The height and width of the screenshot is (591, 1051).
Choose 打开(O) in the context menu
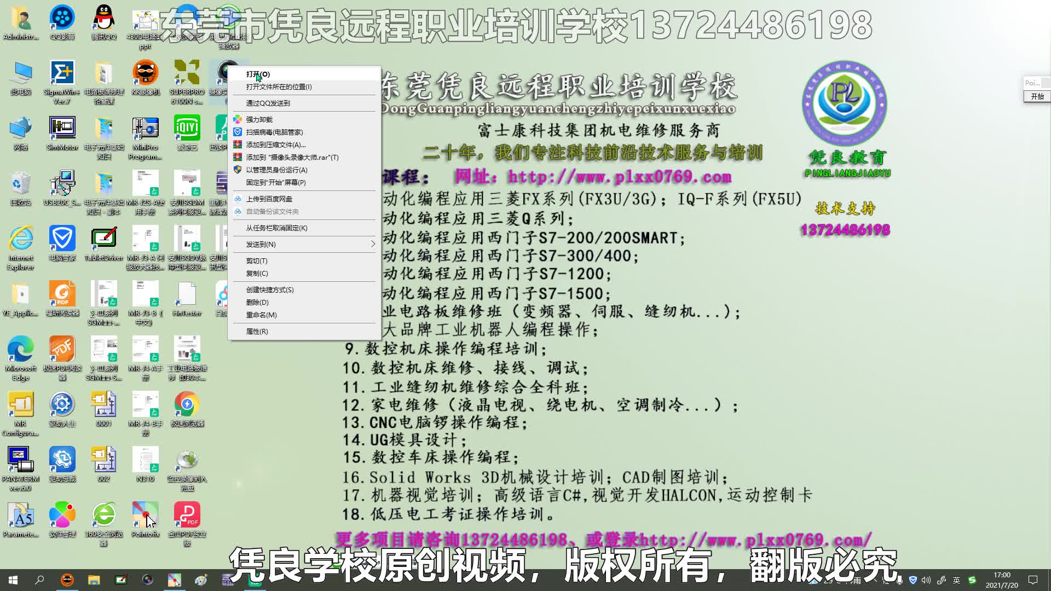point(304,74)
